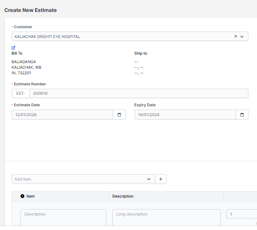Open the Expiry Date calendar picker icon
Viewport: 257px width, 230px height.
tap(242, 115)
